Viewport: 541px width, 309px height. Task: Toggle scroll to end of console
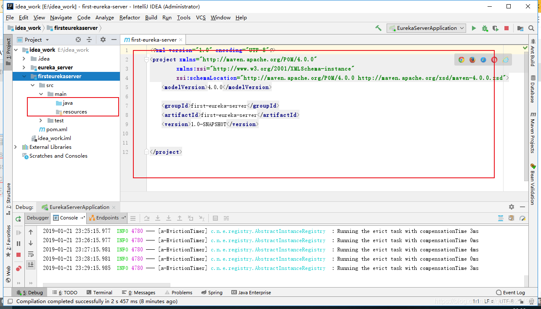click(31, 264)
